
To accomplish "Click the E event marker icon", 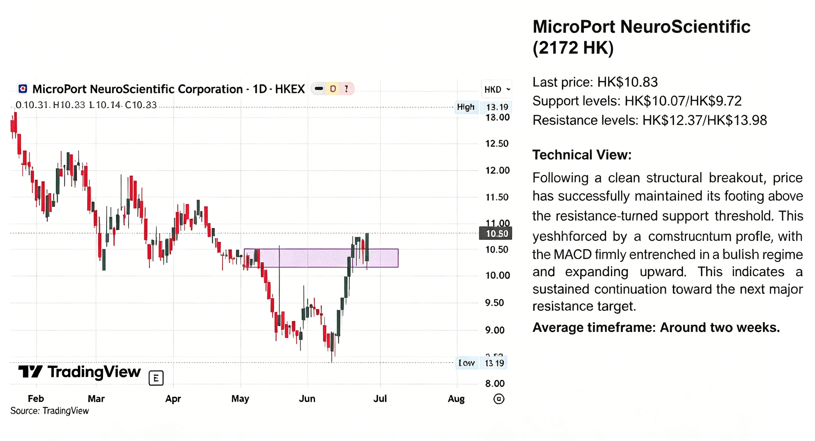I will (156, 378).
